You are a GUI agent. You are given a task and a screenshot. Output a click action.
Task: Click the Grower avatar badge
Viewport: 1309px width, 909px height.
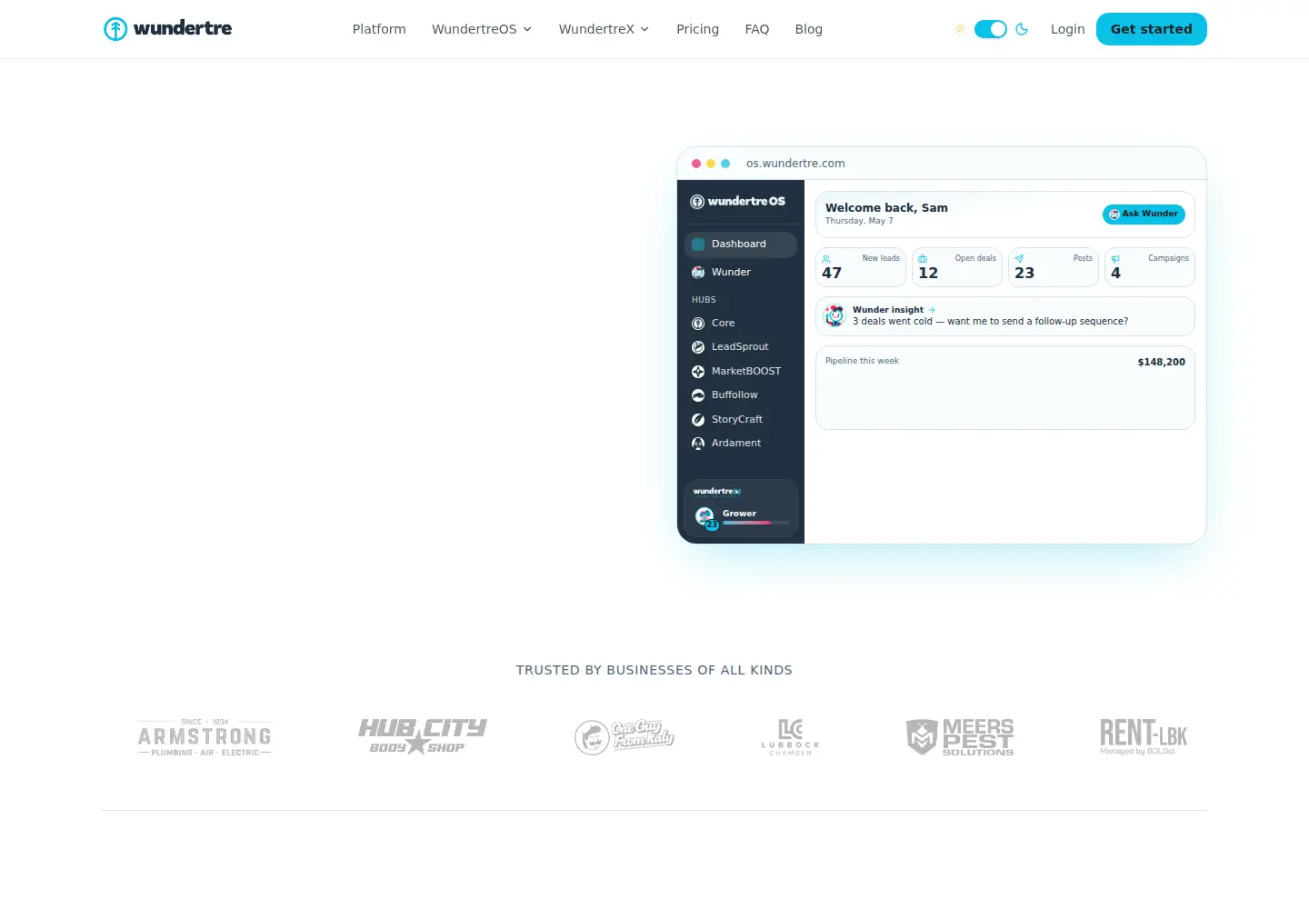click(x=705, y=517)
